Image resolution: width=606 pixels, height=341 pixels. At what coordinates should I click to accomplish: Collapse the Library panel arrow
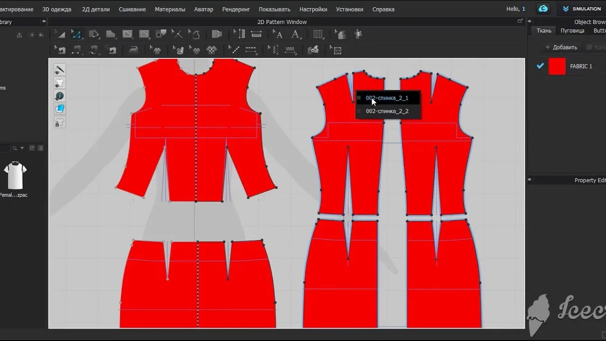click(44, 21)
